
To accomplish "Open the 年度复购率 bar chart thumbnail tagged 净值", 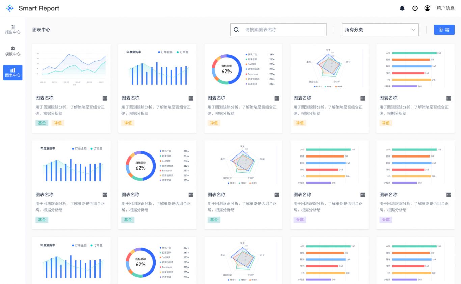I will click(157, 68).
